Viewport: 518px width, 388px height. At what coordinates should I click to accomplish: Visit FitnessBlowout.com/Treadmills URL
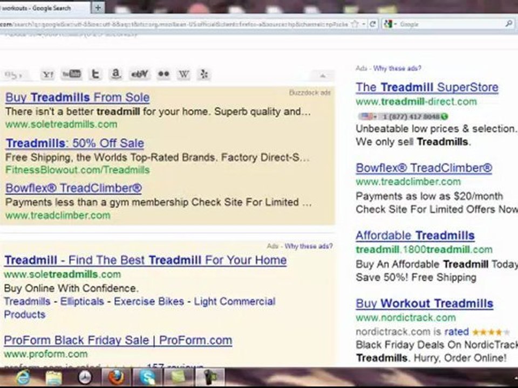78,170
